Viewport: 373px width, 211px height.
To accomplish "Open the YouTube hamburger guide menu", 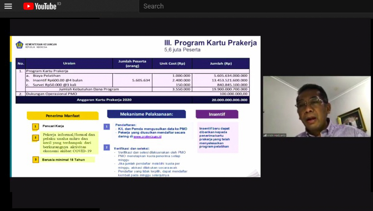I will [x=8, y=6].
